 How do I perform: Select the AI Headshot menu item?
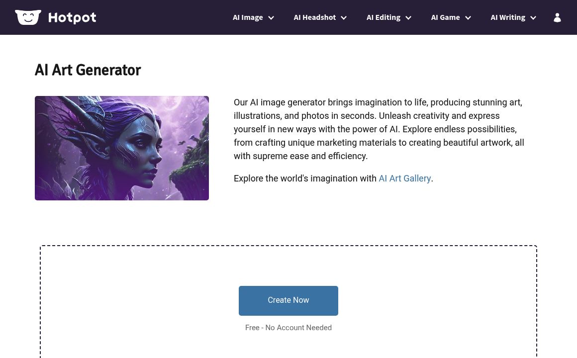[314, 17]
